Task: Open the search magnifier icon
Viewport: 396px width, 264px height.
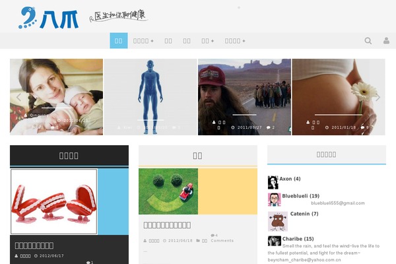Action: tap(368, 41)
